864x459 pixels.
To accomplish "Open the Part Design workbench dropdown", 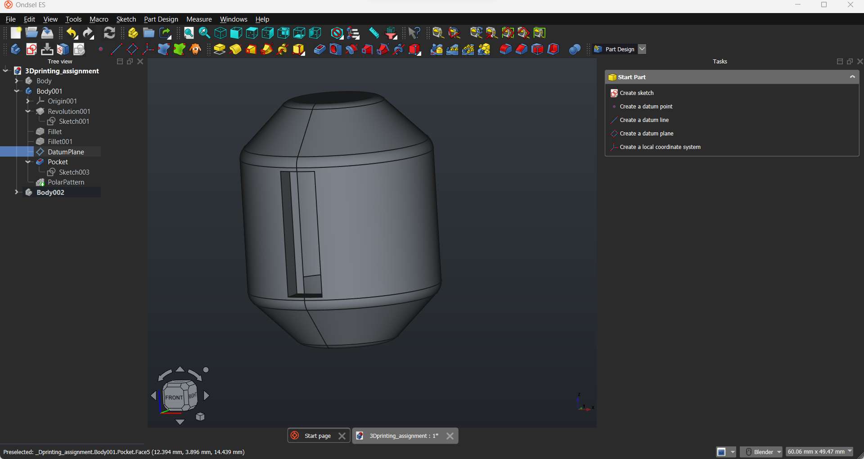I will [x=642, y=49].
